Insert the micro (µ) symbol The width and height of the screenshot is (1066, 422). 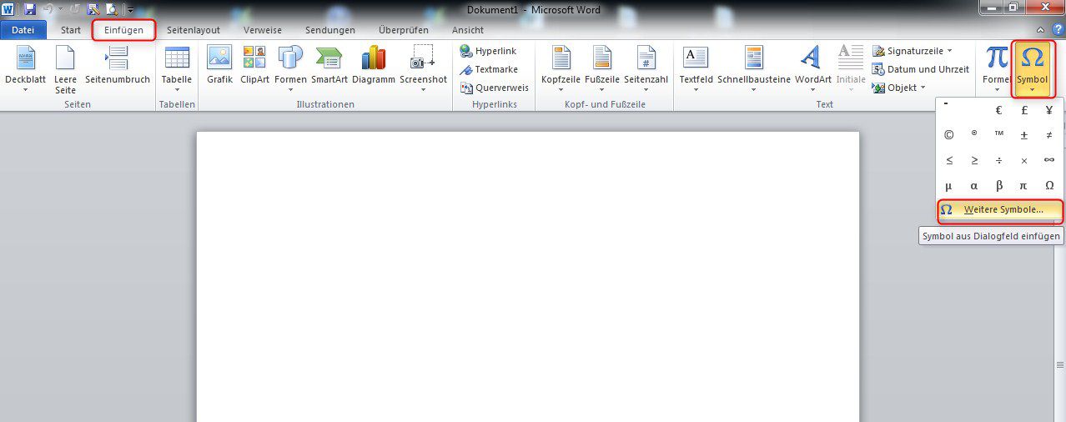tap(948, 185)
